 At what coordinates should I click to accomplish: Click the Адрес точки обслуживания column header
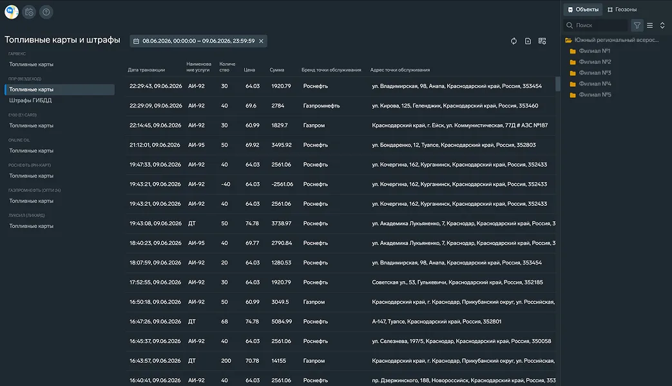(400, 69)
